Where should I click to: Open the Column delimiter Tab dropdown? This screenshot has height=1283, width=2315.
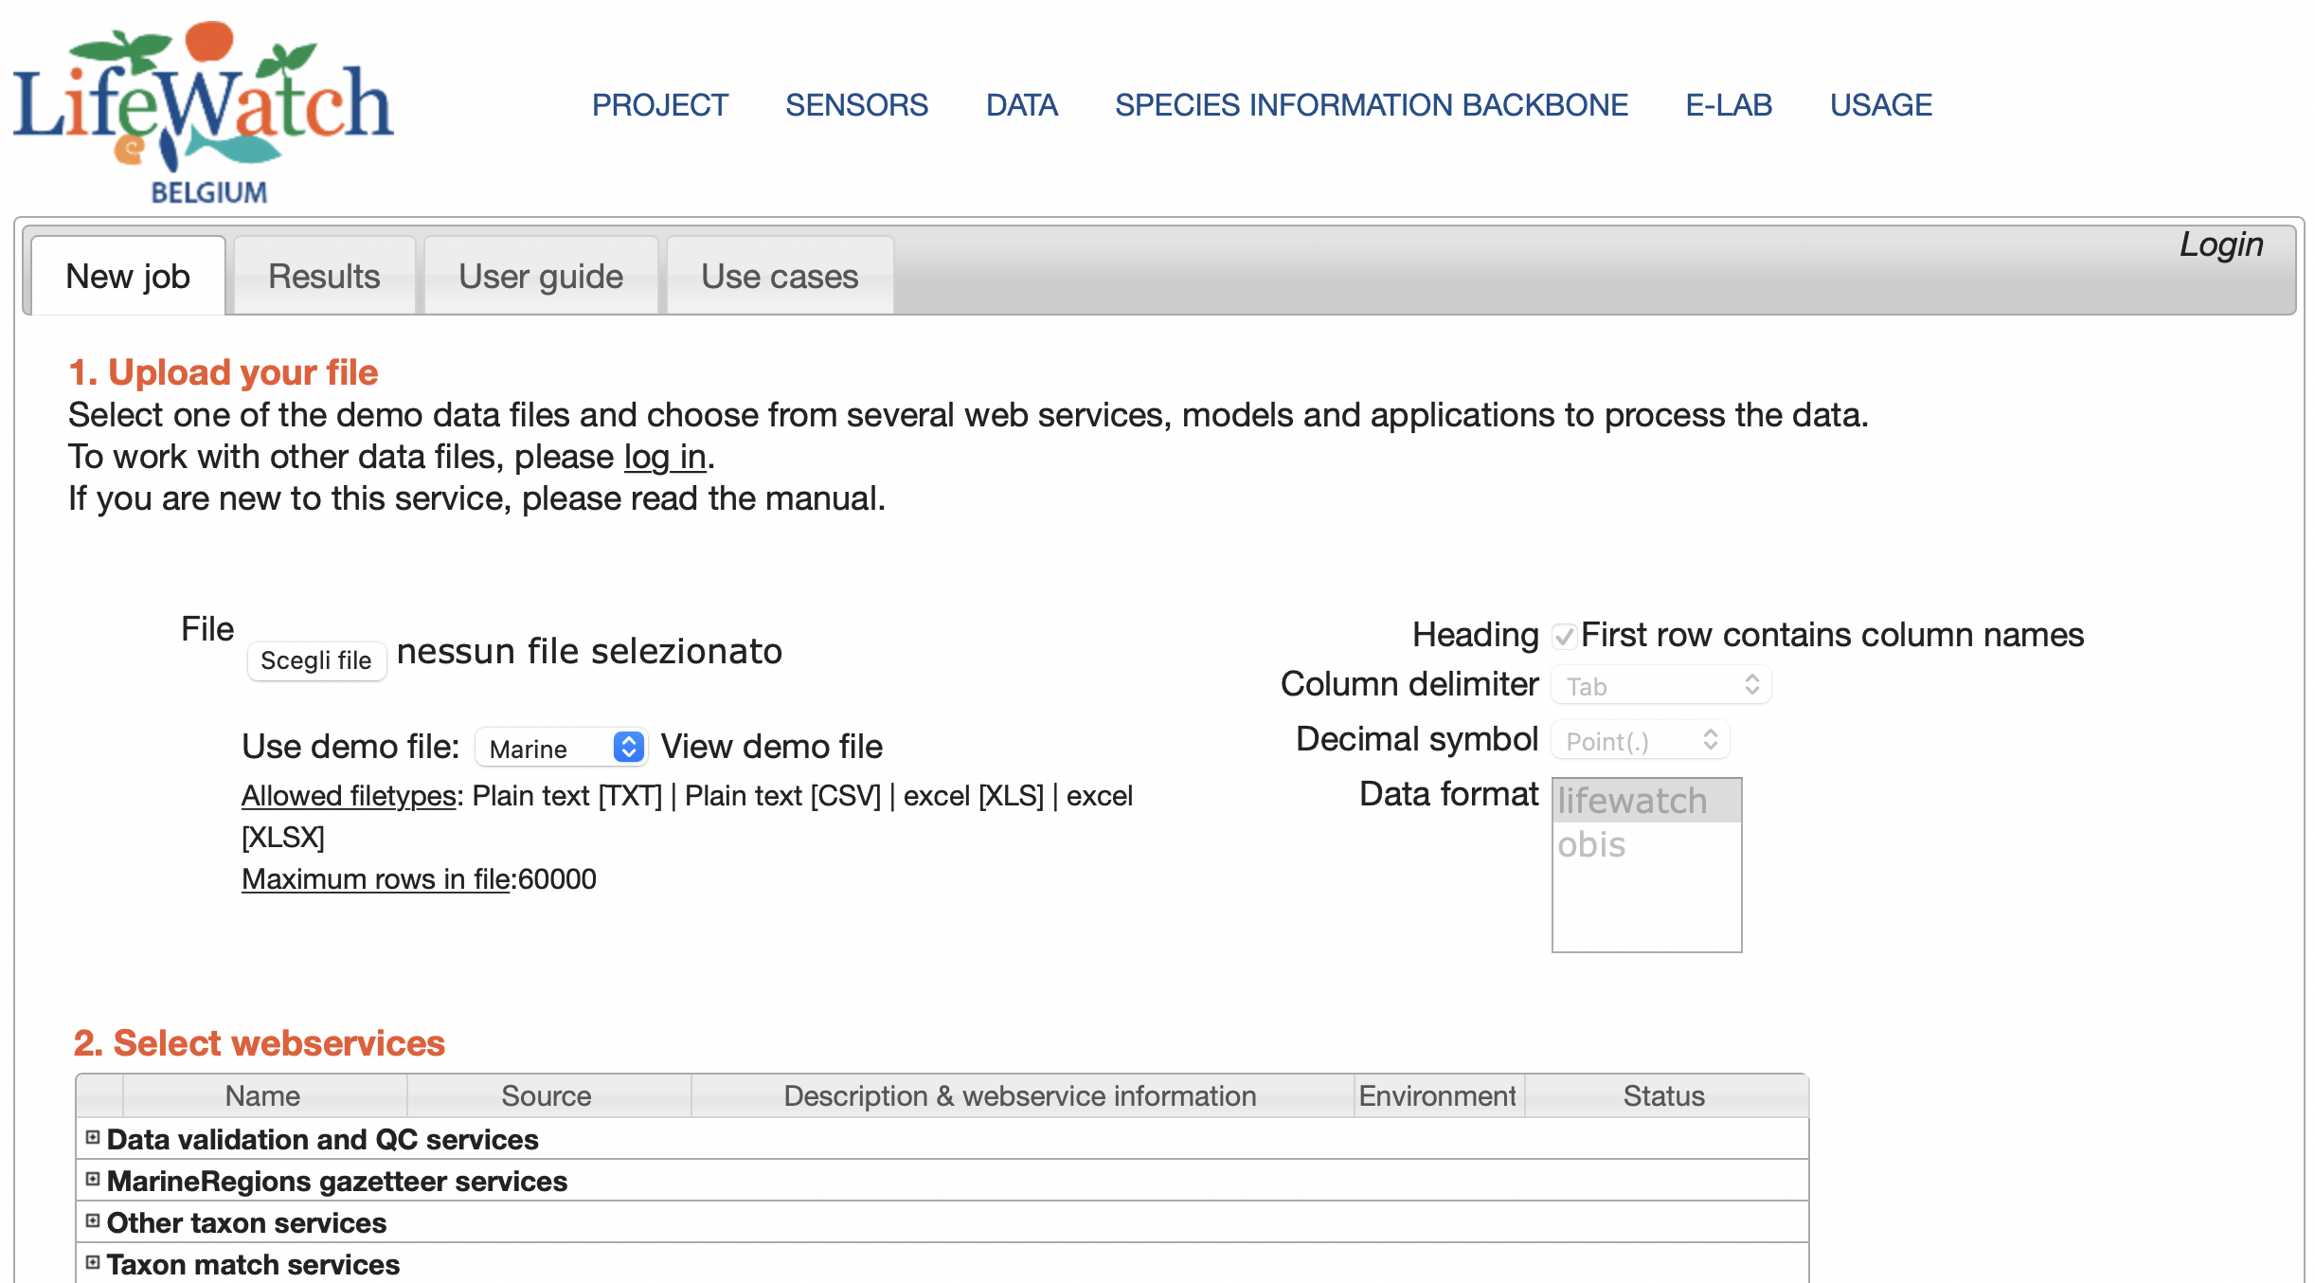(1660, 685)
